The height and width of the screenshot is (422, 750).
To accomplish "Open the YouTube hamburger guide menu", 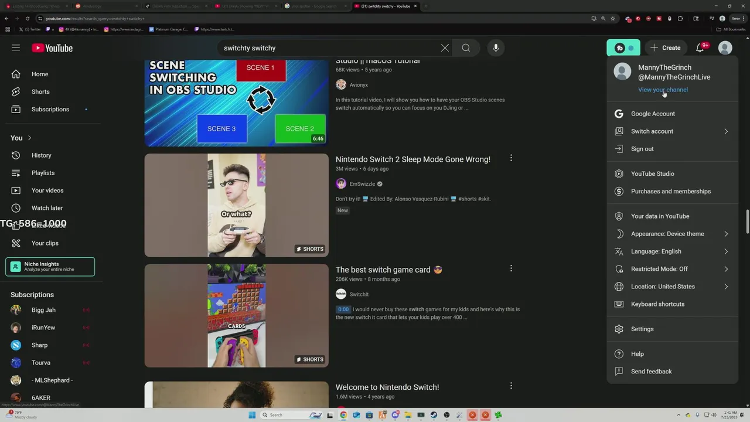I will coord(16,48).
